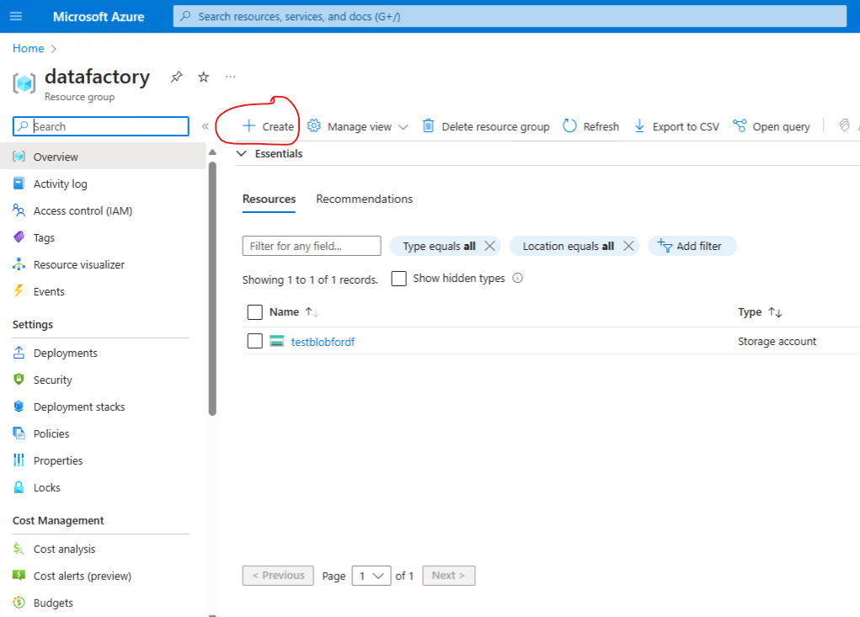This screenshot has height=617, width=860.
Task: Open the testblobfordf storage account link
Action: (323, 342)
